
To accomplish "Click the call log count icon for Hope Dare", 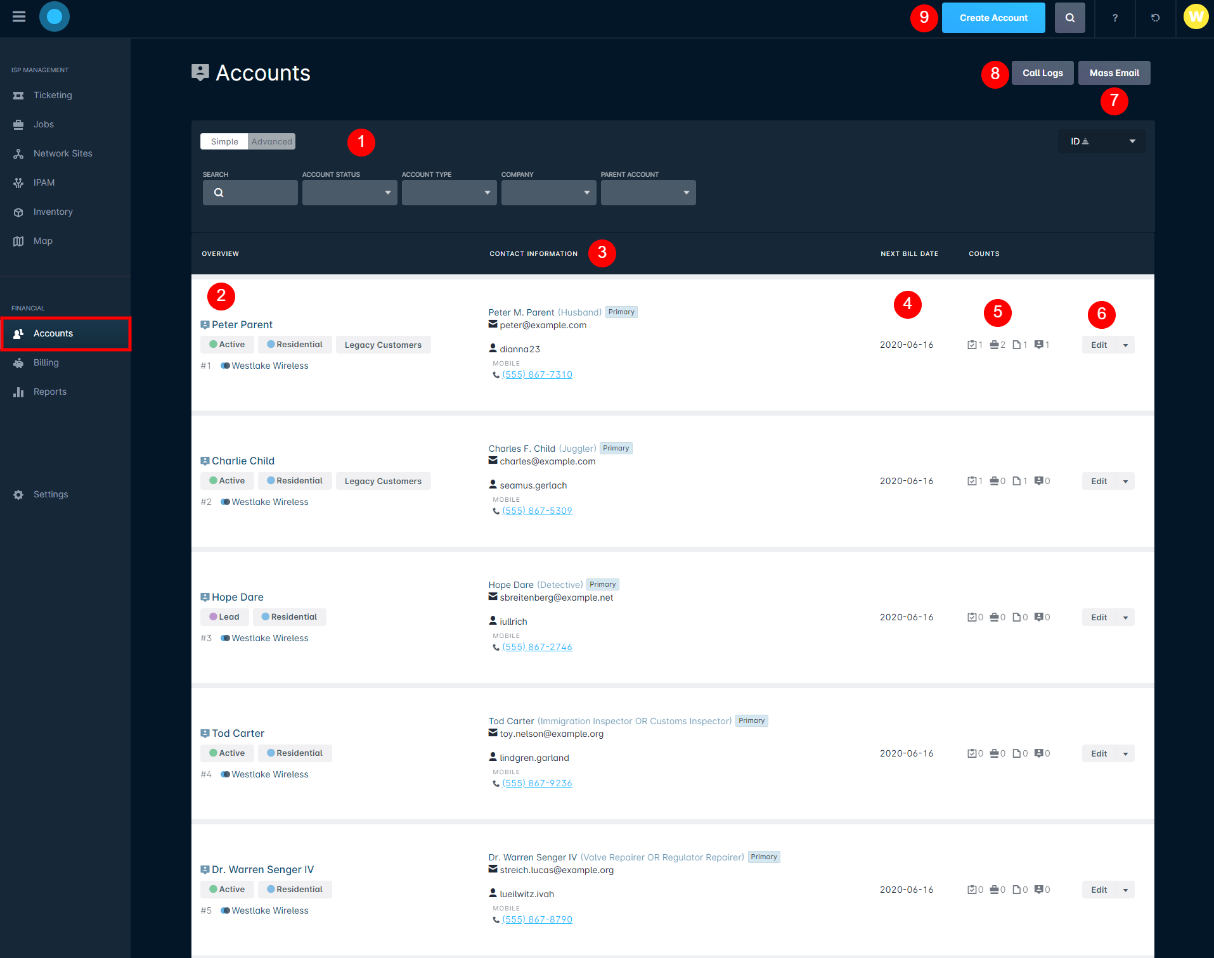I will pyautogui.click(x=1039, y=617).
